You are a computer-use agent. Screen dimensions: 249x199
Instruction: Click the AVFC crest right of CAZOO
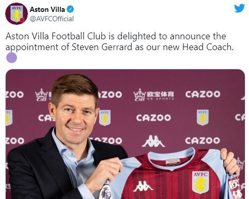203,117
